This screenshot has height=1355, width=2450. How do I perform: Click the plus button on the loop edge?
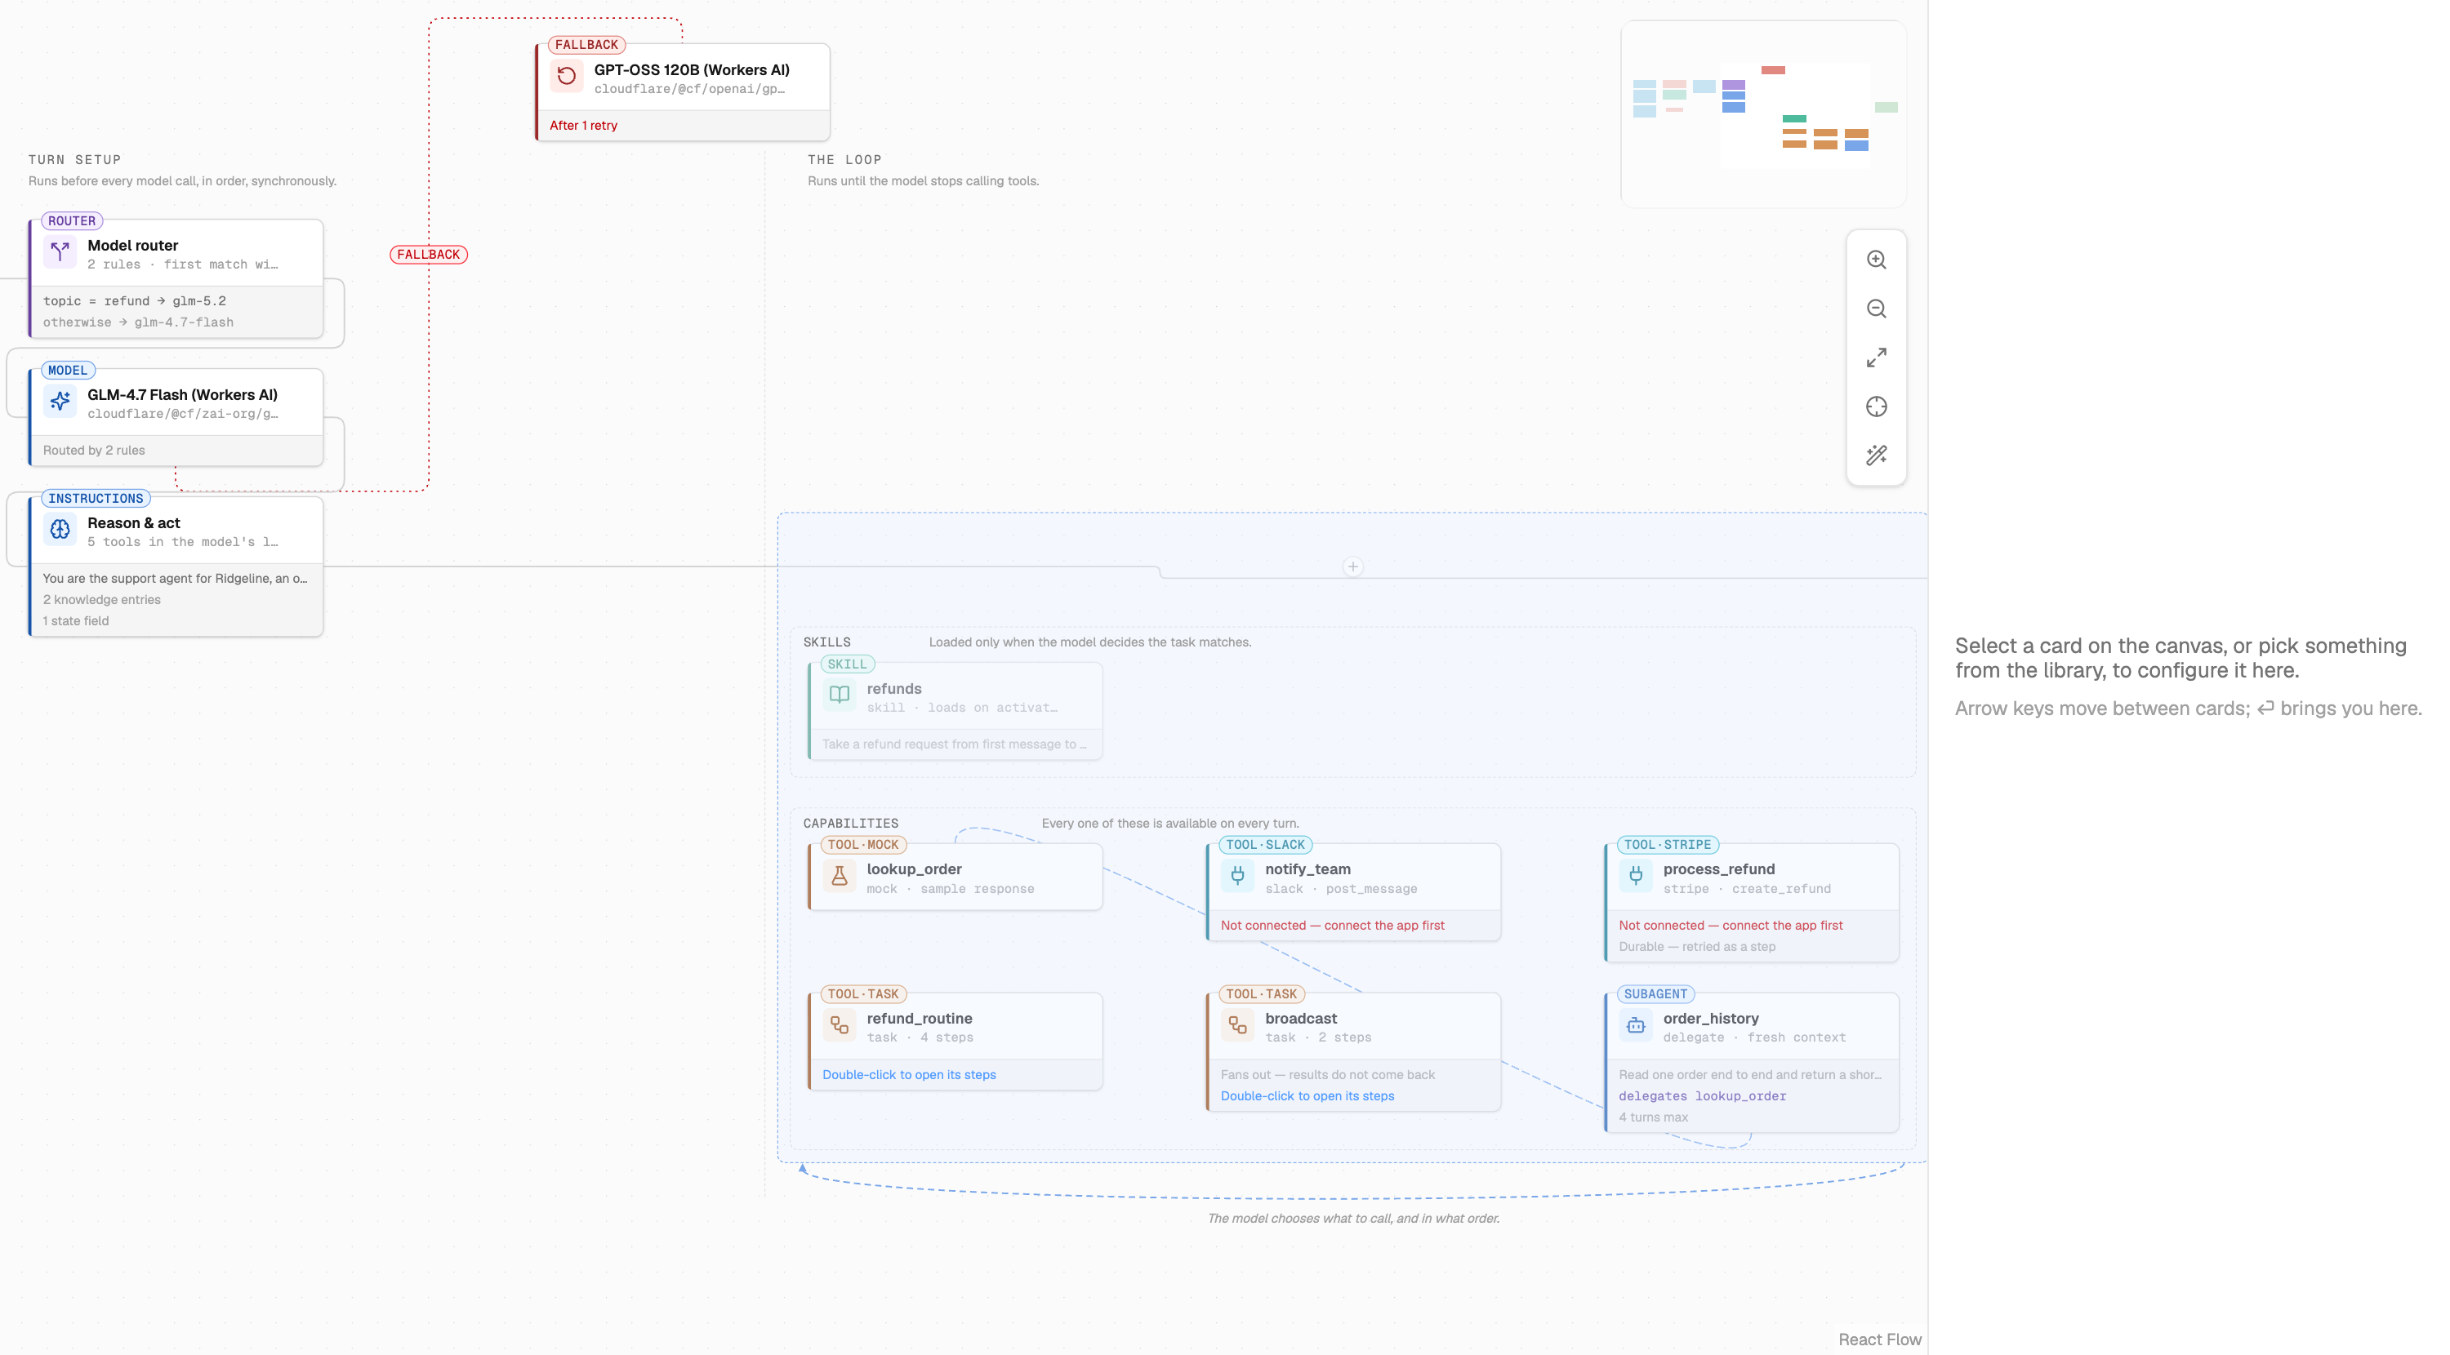point(1352,566)
